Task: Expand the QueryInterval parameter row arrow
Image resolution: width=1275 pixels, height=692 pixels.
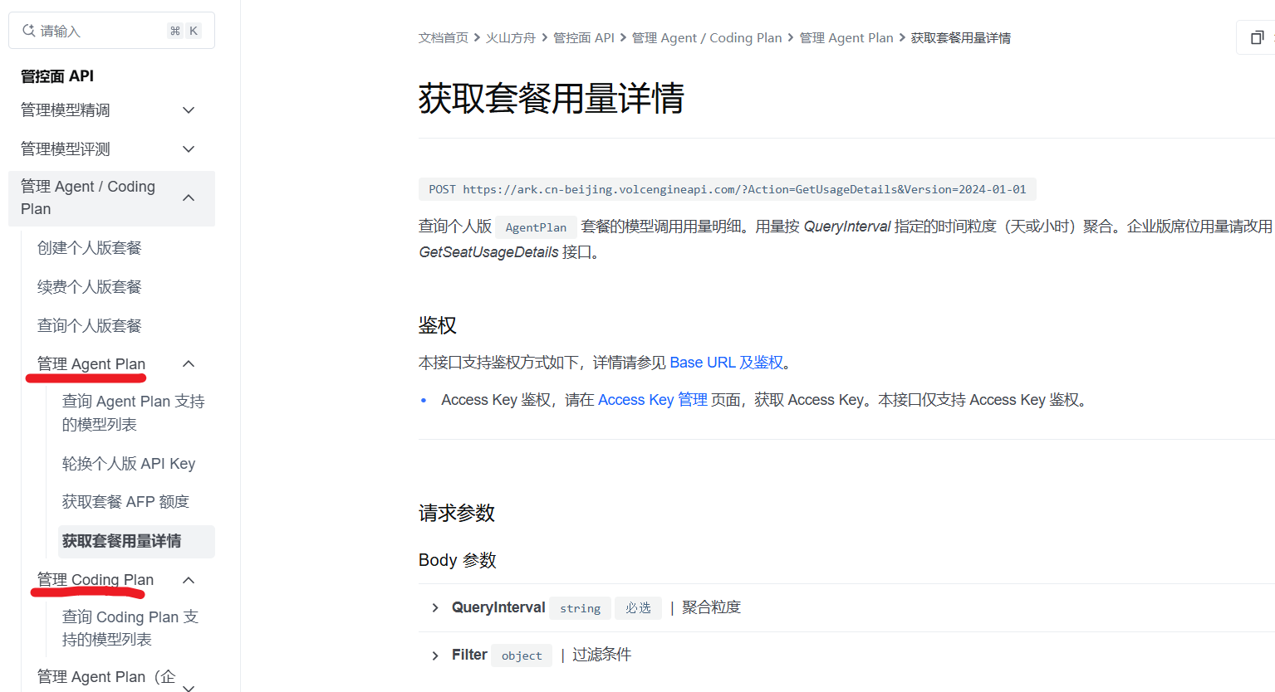Action: (x=434, y=608)
